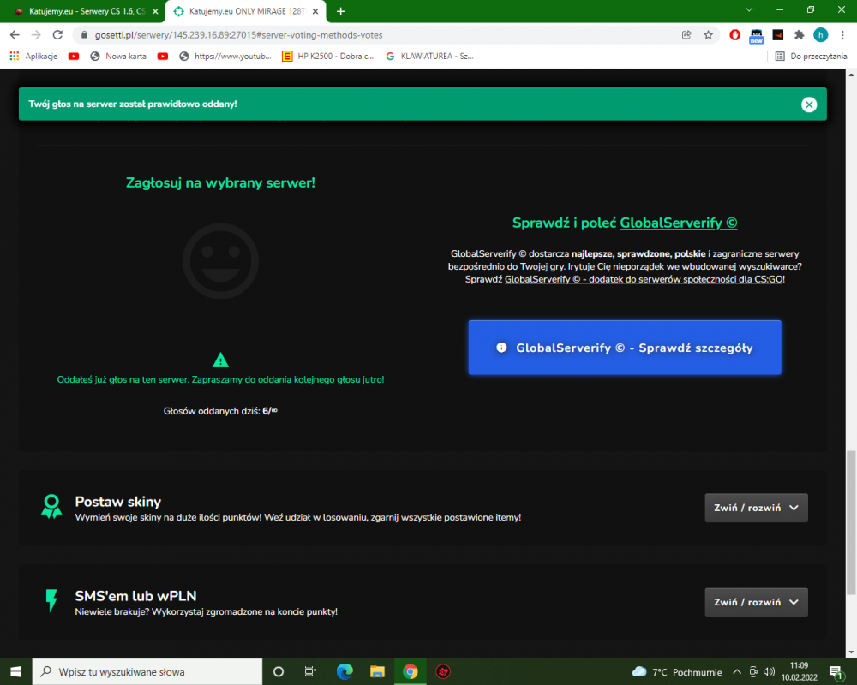The height and width of the screenshot is (685, 857).
Task: Open the KLAWIATUREA bookmark
Action: coord(429,57)
